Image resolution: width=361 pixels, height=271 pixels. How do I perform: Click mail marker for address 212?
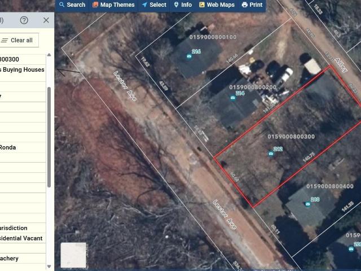click(x=271, y=154)
